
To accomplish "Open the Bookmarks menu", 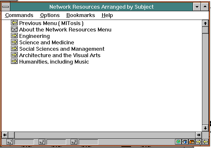I will tap(81, 15).
